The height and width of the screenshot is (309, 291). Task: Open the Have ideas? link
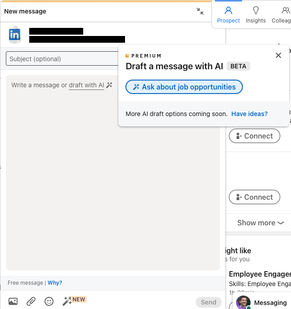[249, 114]
